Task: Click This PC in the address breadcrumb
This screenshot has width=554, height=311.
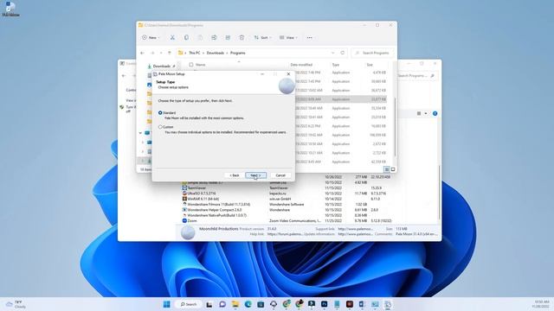Action: 194,53
